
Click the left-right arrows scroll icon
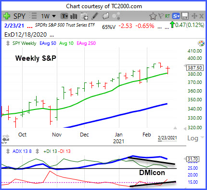pos(5,138)
